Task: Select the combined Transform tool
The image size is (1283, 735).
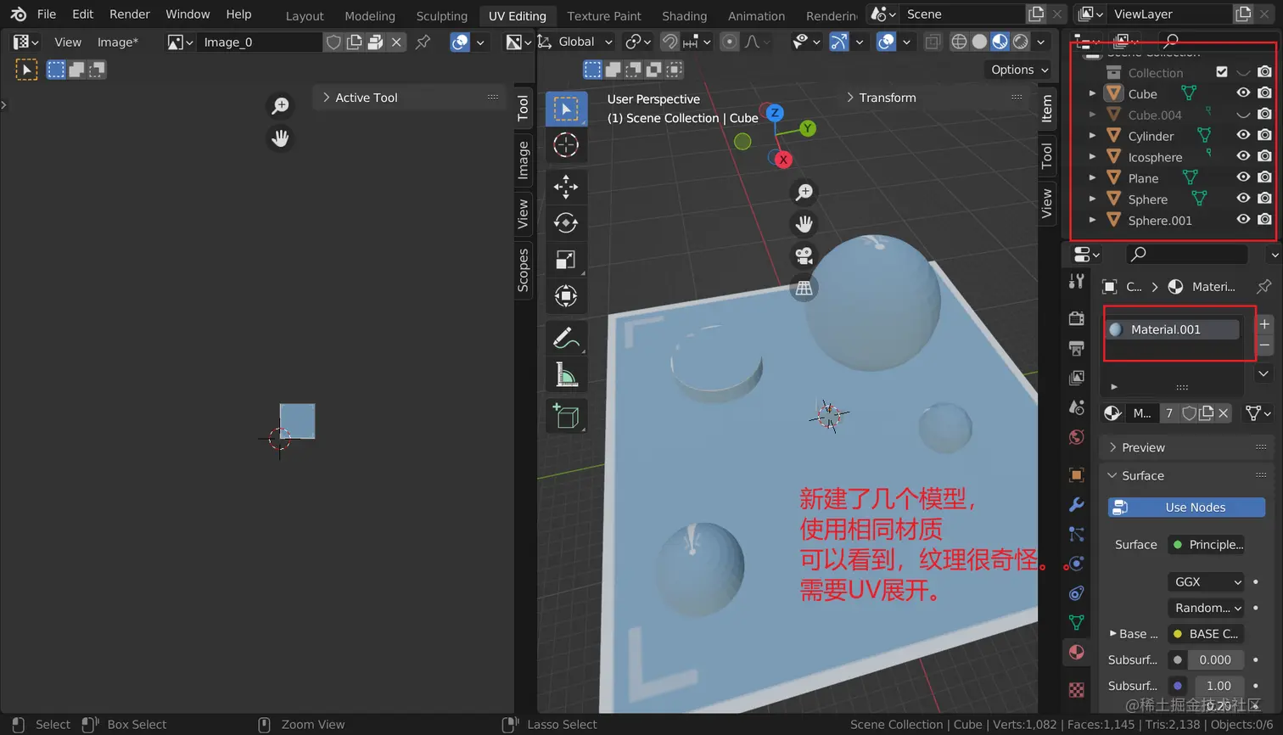Action: pyautogui.click(x=566, y=296)
